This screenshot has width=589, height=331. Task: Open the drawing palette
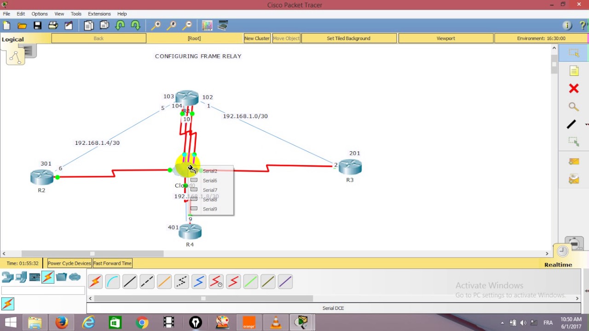click(x=207, y=26)
